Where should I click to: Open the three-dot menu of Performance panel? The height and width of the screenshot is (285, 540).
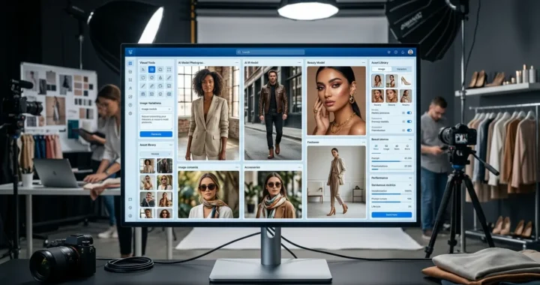coord(409,178)
